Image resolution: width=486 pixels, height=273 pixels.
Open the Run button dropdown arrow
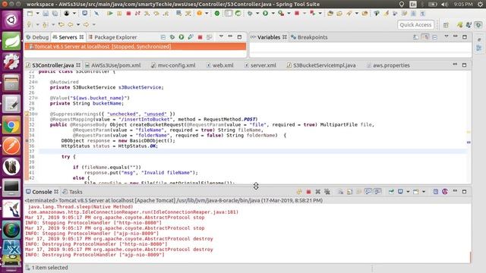click(x=273, y=14)
